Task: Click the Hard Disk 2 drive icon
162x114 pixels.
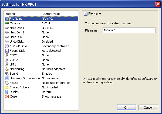Action: (x=7, y=32)
